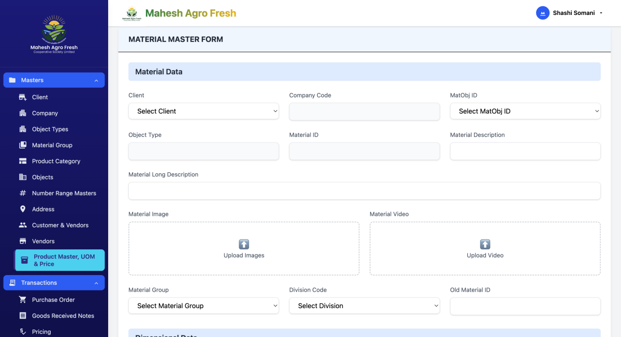Click the Purchase Order cart icon

[23, 300]
